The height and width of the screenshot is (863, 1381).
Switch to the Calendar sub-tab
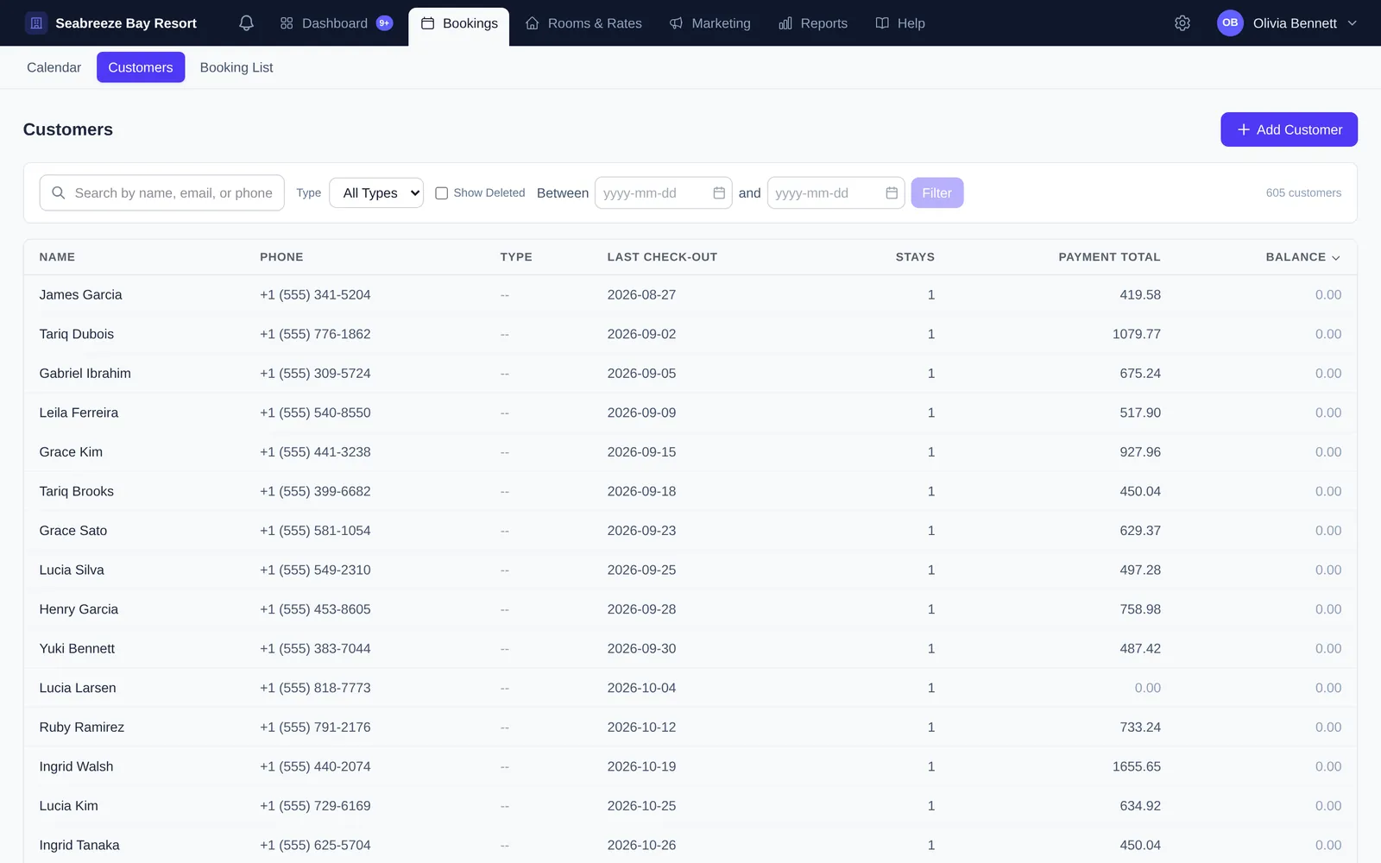[54, 67]
